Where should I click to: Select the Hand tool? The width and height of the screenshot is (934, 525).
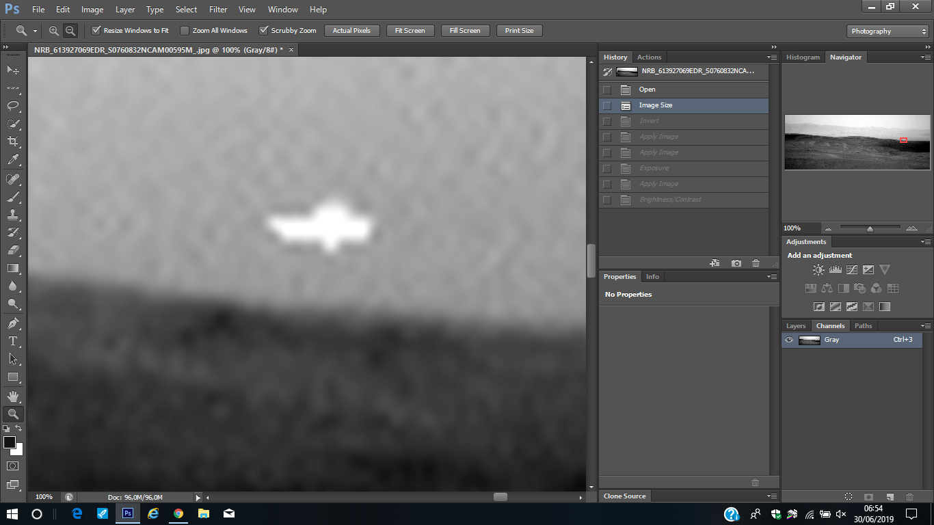(13, 396)
